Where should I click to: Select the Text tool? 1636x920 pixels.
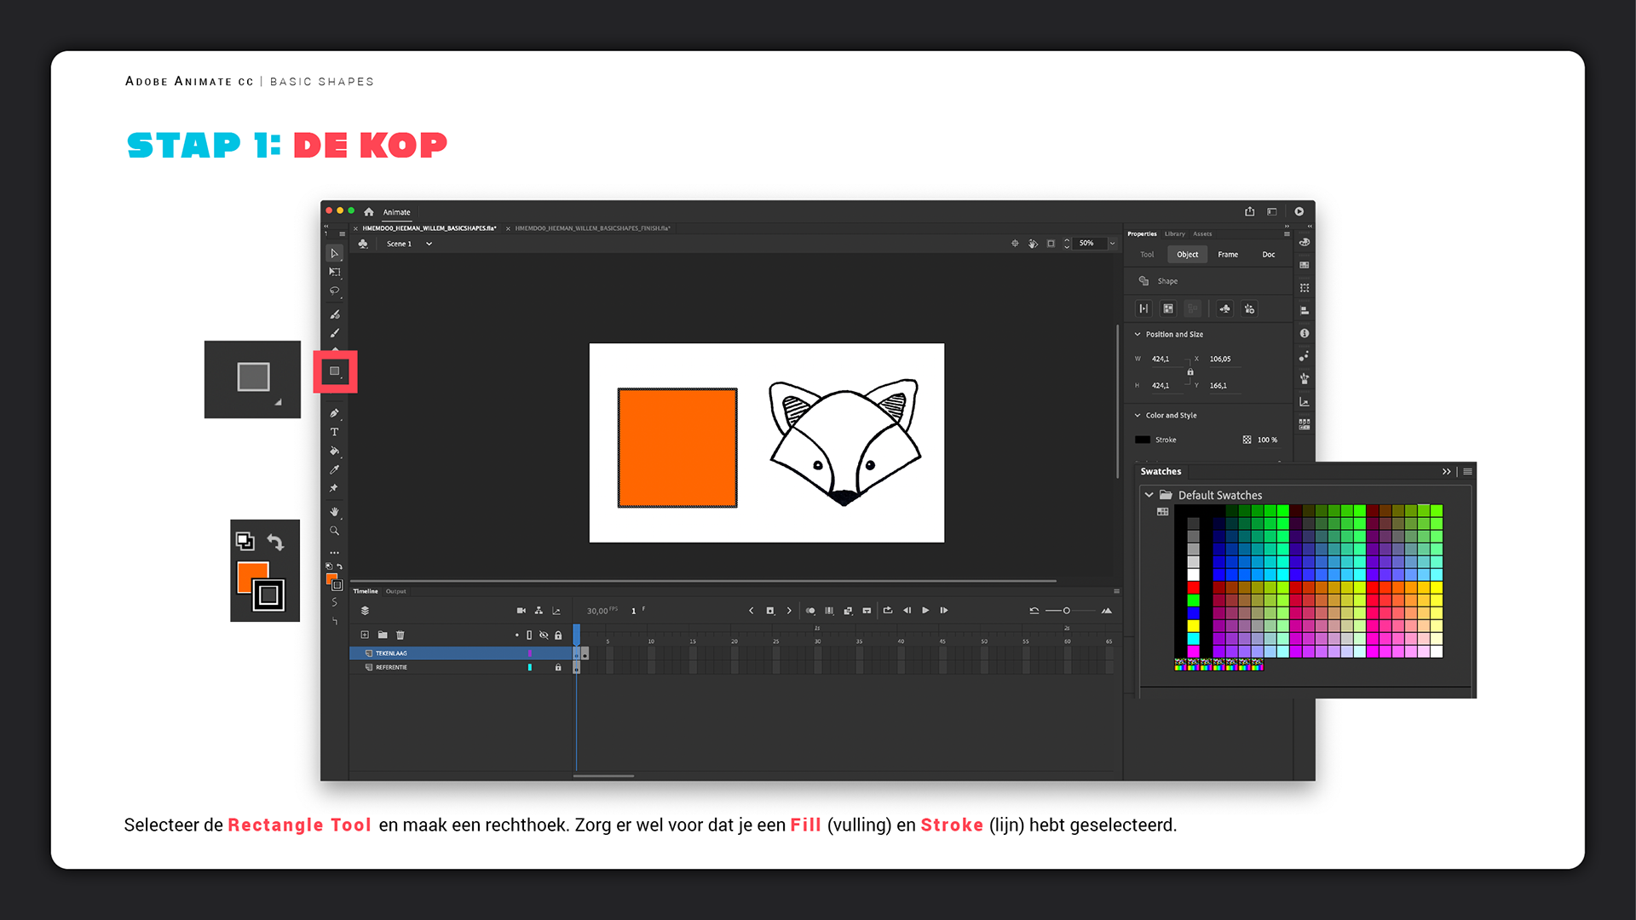tap(335, 432)
